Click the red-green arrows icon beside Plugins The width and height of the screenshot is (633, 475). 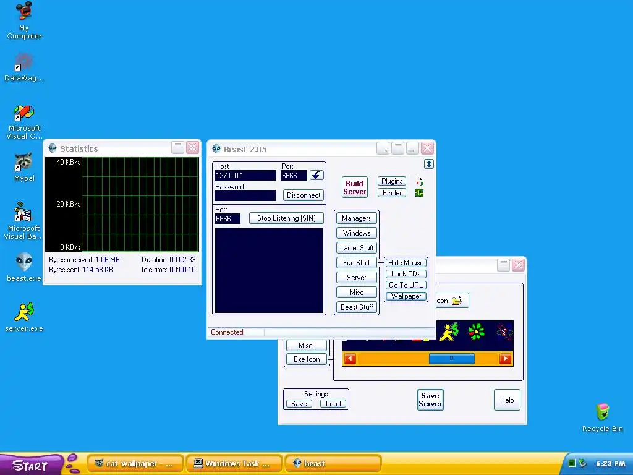coord(420,181)
